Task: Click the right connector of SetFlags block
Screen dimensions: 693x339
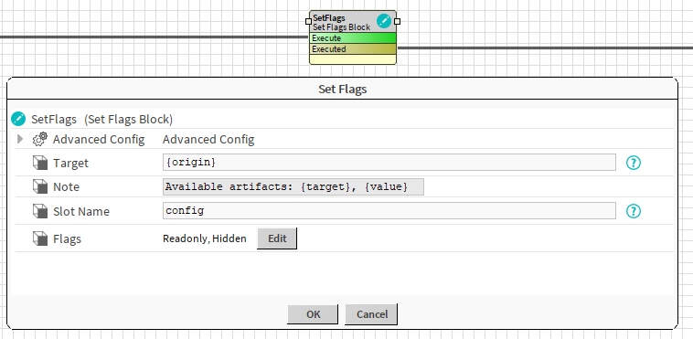Action: pyautogui.click(x=397, y=21)
